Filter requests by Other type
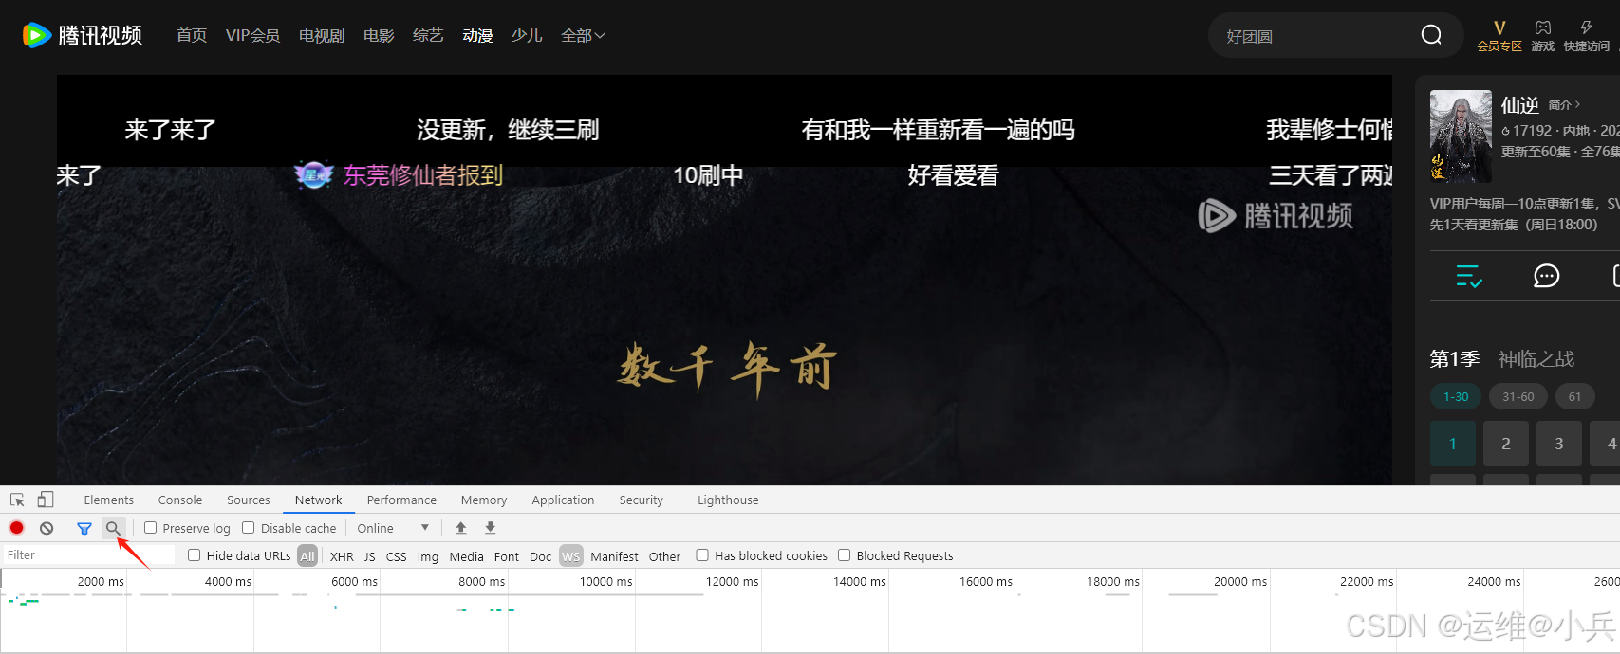The image size is (1620, 654). [664, 556]
